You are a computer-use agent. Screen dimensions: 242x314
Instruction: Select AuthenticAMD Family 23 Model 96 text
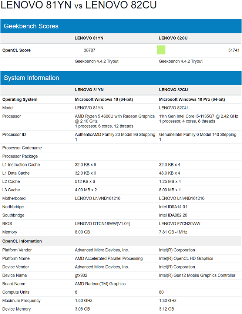106,135
